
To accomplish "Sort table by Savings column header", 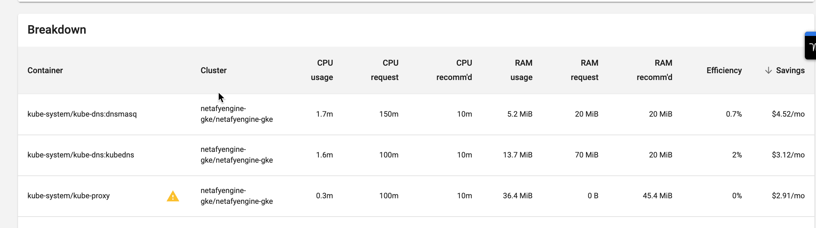I will pos(790,71).
